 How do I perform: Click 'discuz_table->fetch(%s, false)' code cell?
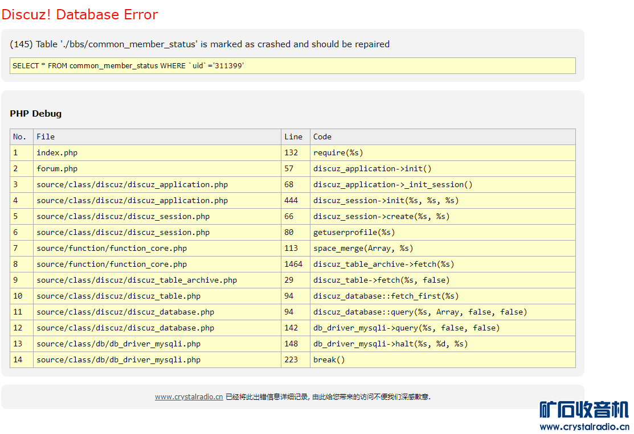coord(443,280)
